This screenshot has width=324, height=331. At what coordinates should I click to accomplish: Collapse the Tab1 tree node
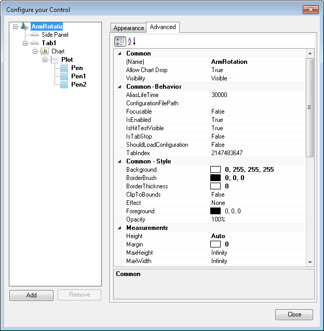coord(24,43)
